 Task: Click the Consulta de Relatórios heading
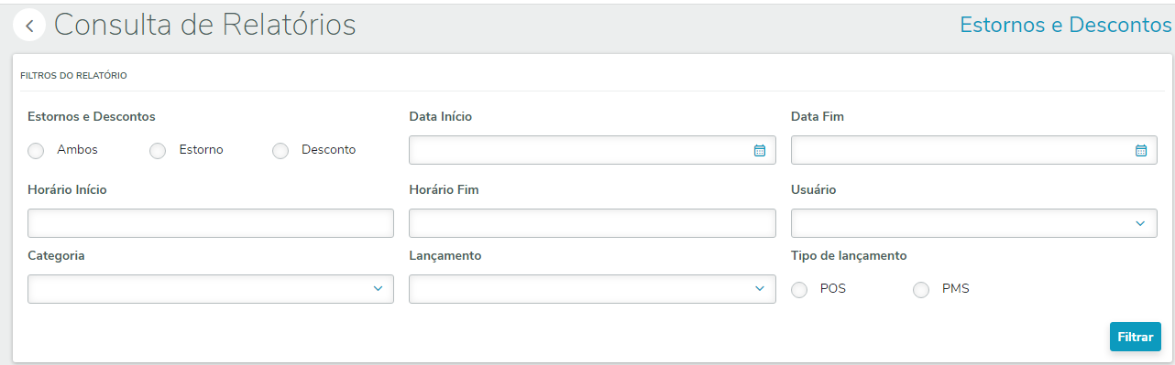(204, 25)
